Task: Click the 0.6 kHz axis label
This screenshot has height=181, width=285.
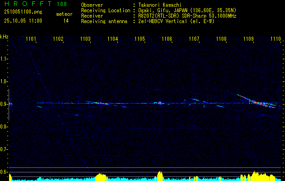Action: click(x=4, y=172)
